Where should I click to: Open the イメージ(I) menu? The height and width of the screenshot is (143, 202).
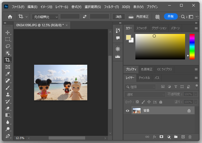(x=46, y=7)
